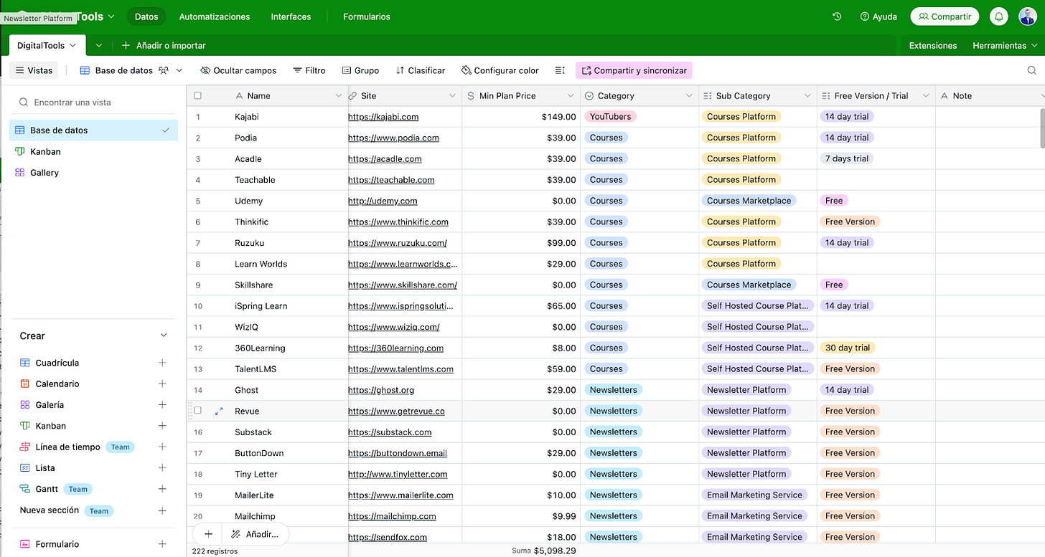Click the notifications bell icon

pos(998,16)
